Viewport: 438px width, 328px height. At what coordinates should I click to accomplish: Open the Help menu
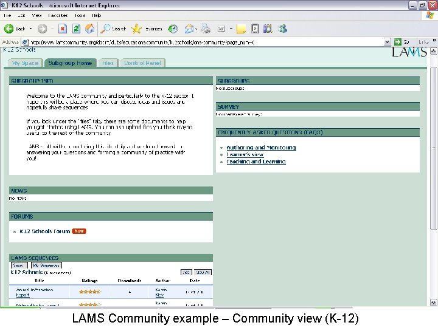tap(96, 15)
